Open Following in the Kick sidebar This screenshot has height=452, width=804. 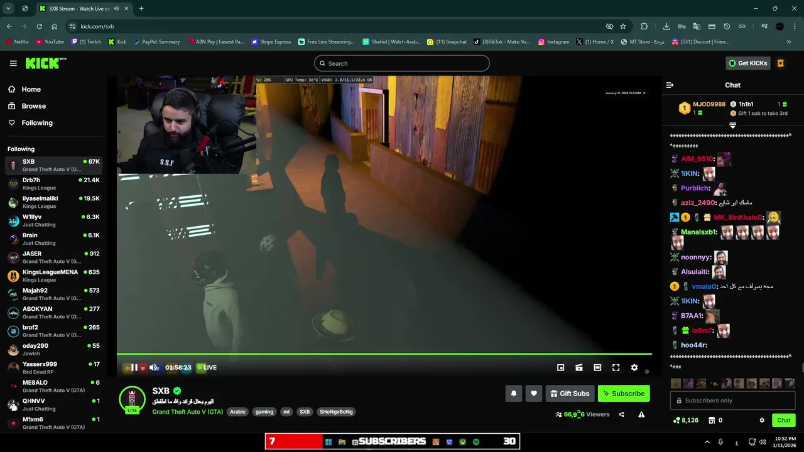30,123
